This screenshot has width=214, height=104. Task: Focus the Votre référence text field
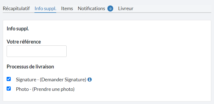click(x=37, y=51)
